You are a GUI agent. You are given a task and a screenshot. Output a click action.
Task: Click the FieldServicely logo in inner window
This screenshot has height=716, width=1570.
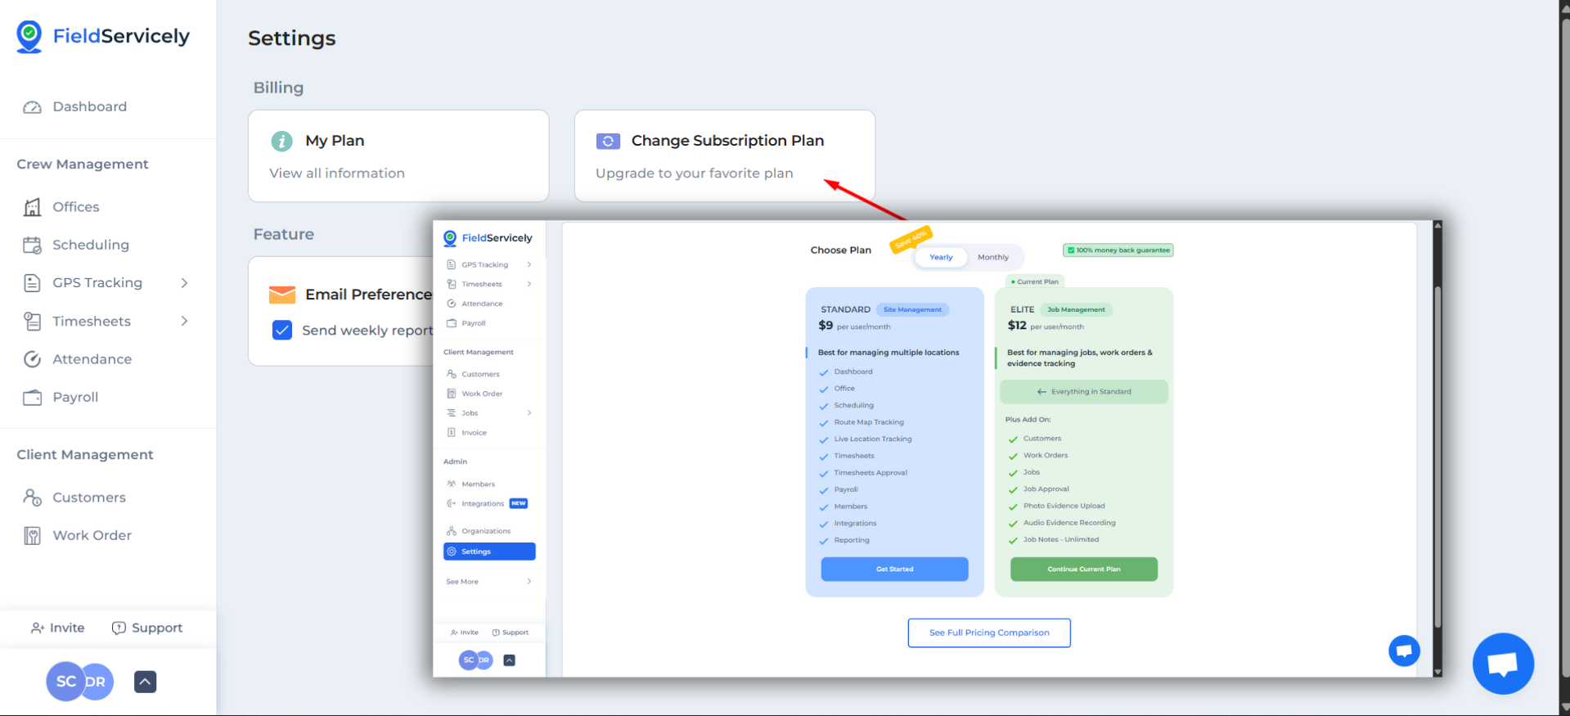click(x=488, y=238)
